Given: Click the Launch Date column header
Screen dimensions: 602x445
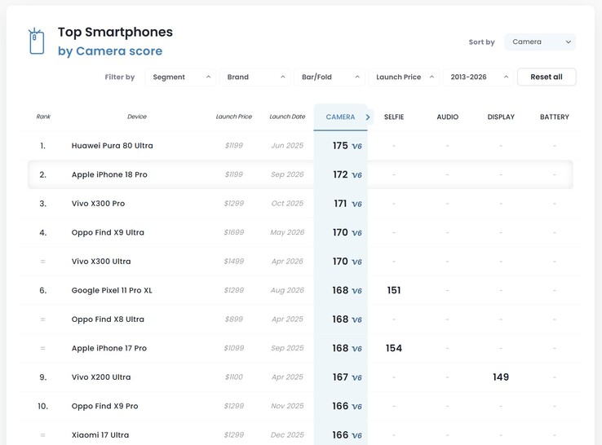Looking at the screenshot, I should pyautogui.click(x=287, y=117).
